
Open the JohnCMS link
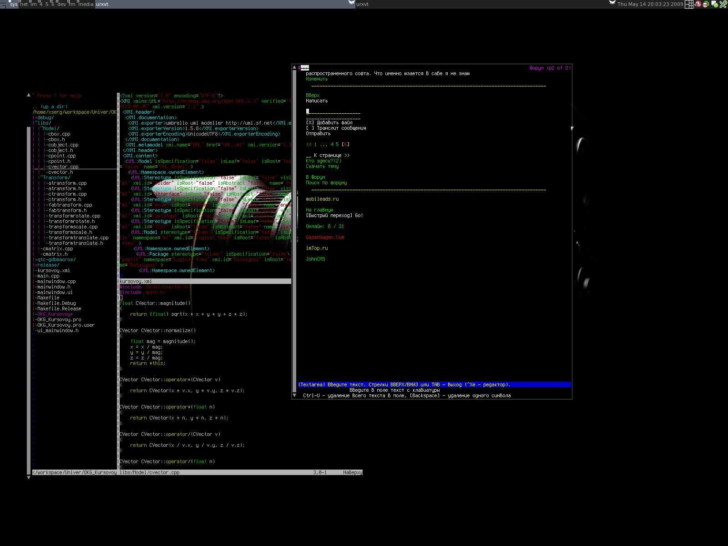pos(315,259)
